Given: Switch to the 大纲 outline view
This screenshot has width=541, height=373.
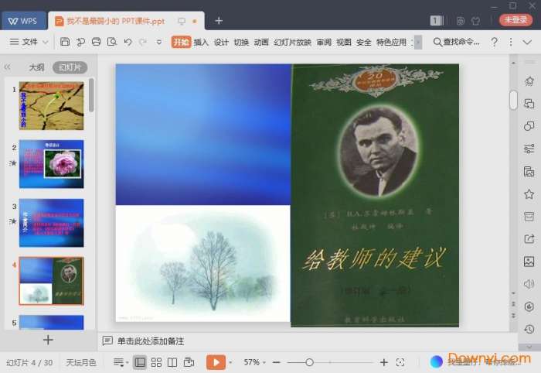Looking at the screenshot, I should (x=36, y=67).
